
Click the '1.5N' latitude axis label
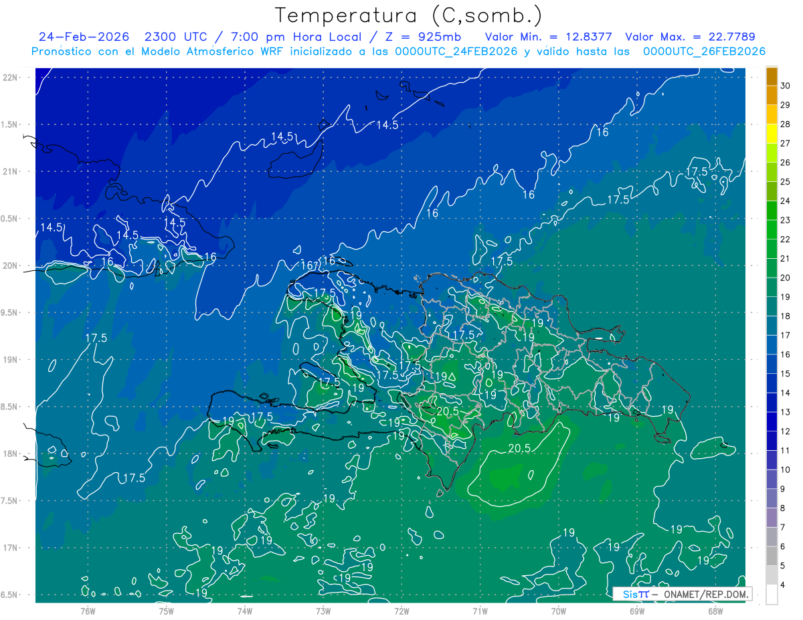[9, 124]
